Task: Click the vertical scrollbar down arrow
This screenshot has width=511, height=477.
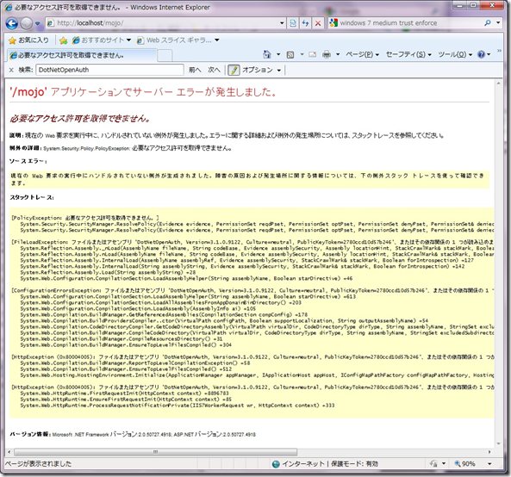Action: coord(498,443)
